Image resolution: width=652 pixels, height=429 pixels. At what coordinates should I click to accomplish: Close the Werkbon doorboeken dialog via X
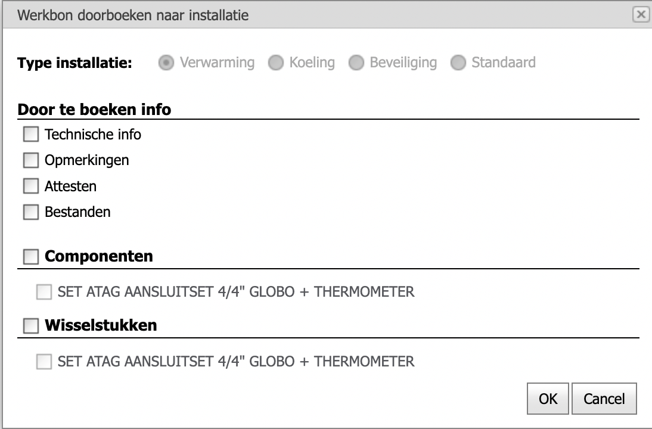[641, 14]
